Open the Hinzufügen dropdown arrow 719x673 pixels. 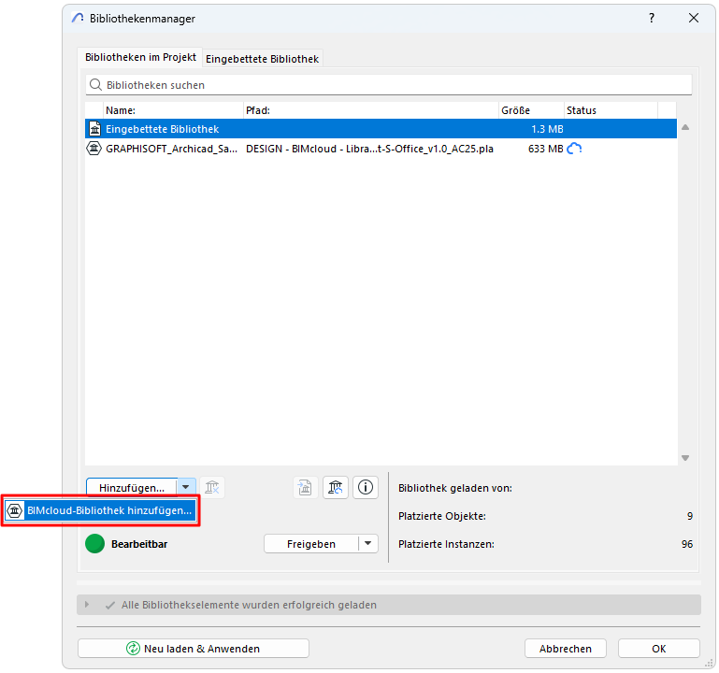point(186,487)
